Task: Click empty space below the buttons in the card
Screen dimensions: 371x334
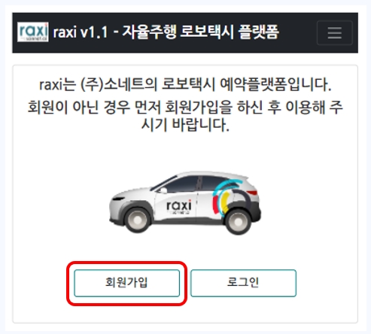Action: pos(185,312)
